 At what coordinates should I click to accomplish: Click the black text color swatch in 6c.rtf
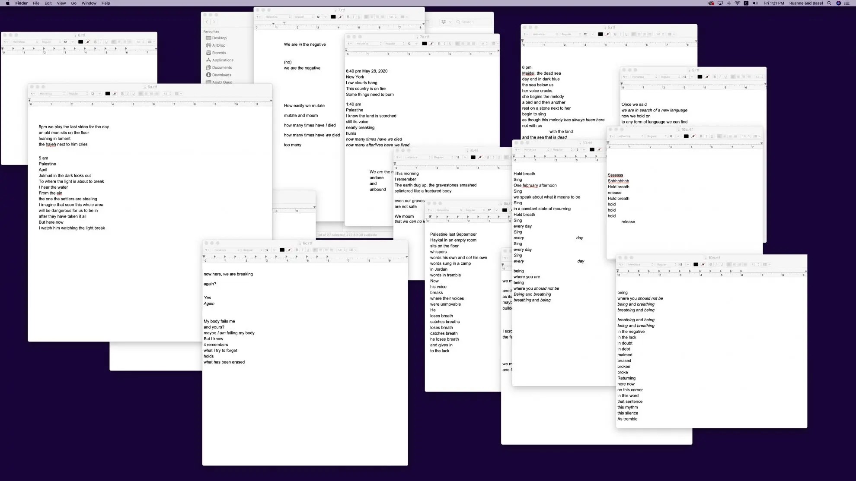[x=282, y=250]
